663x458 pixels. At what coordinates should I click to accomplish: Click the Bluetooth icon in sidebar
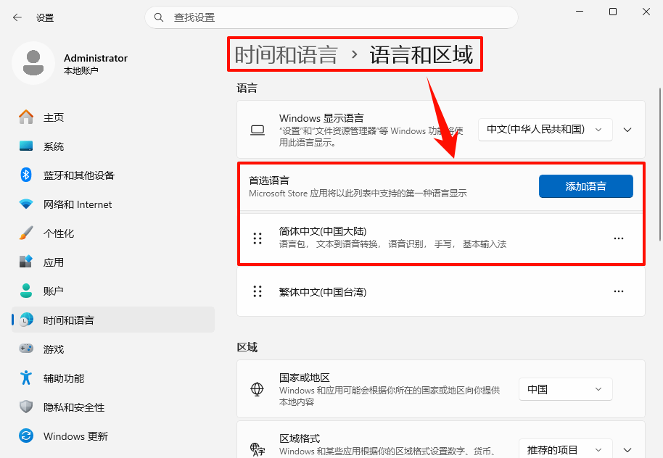26,175
